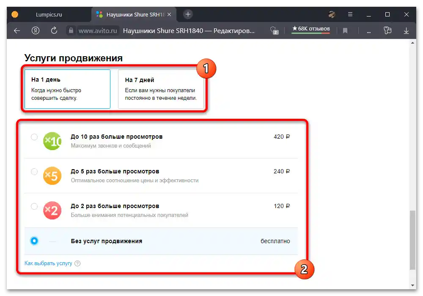Click the Больше внимания потенциальных покупателей text
The height and width of the screenshot is (296, 423).
(129, 215)
